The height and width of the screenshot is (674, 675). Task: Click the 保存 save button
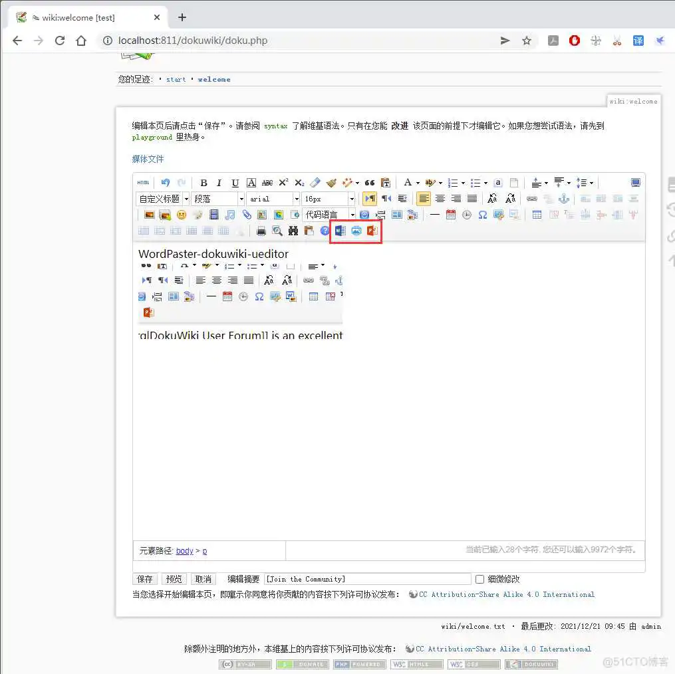pyautogui.click(x=144, y=579)
